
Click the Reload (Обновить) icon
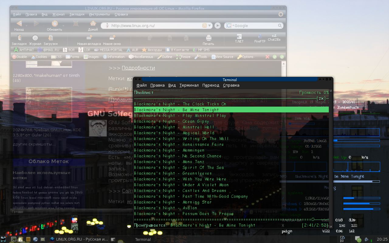tap(55, 23)
